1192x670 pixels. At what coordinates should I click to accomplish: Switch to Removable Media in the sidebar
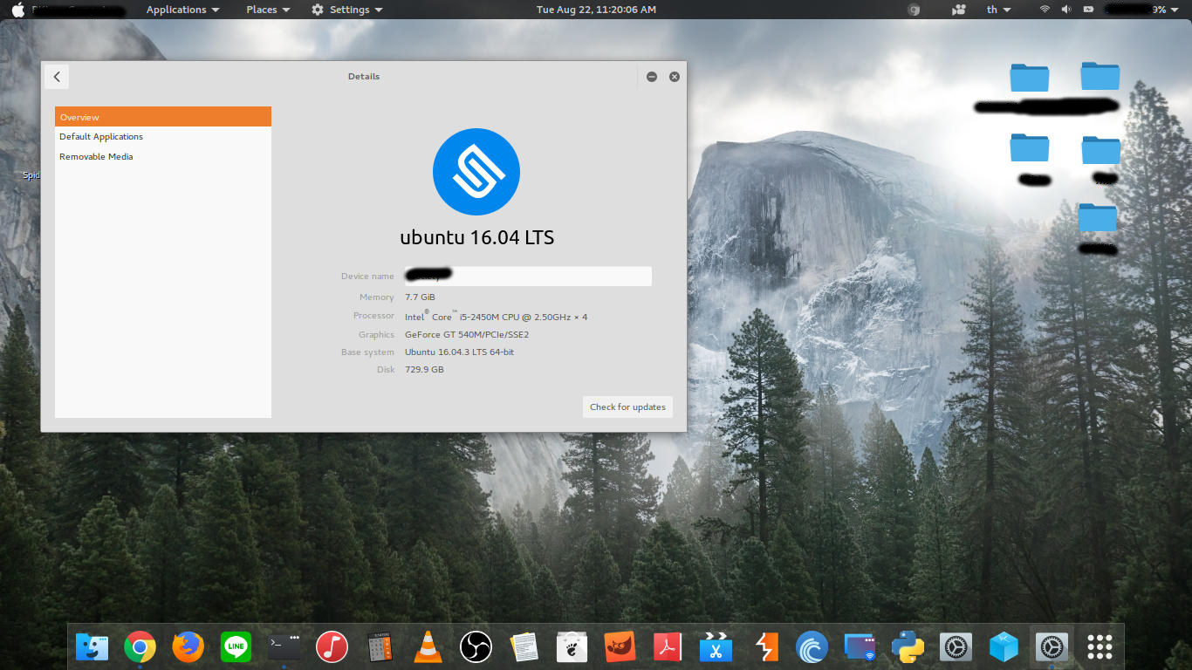pos(163,157)
